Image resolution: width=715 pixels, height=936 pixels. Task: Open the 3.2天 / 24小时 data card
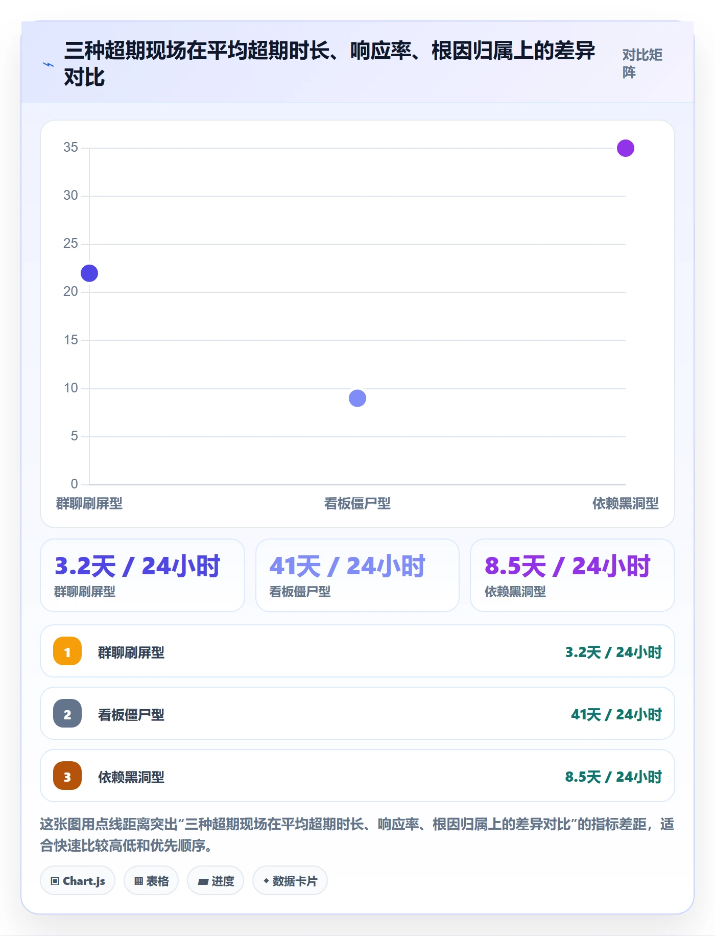tap(142, 575)
